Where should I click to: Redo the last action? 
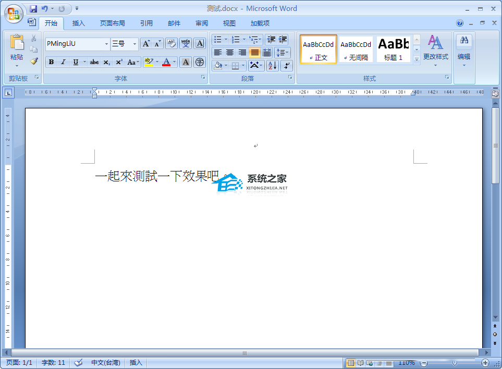coord(62,9)
